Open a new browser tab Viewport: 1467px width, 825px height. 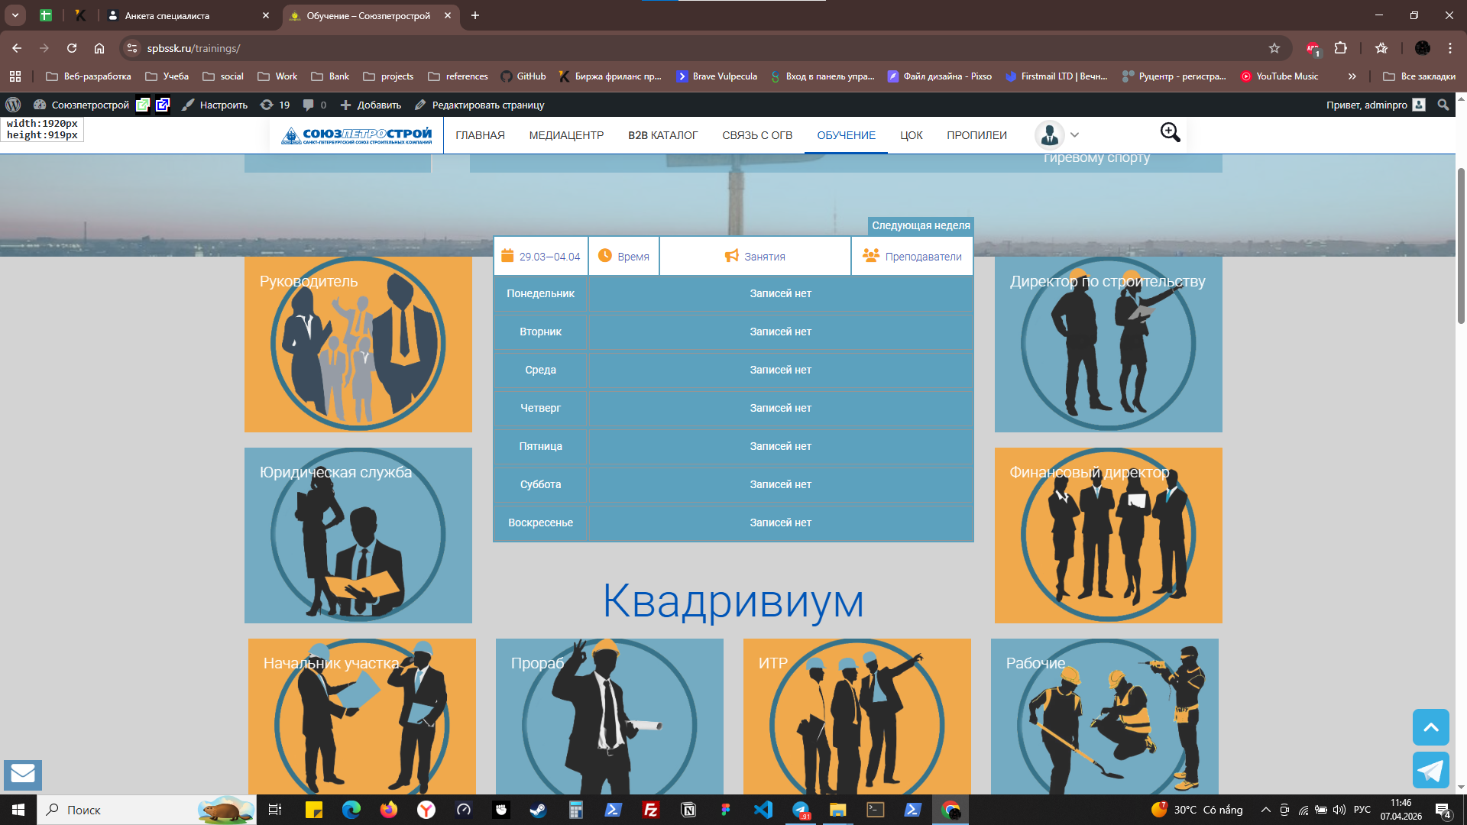[x=475, y=15]
